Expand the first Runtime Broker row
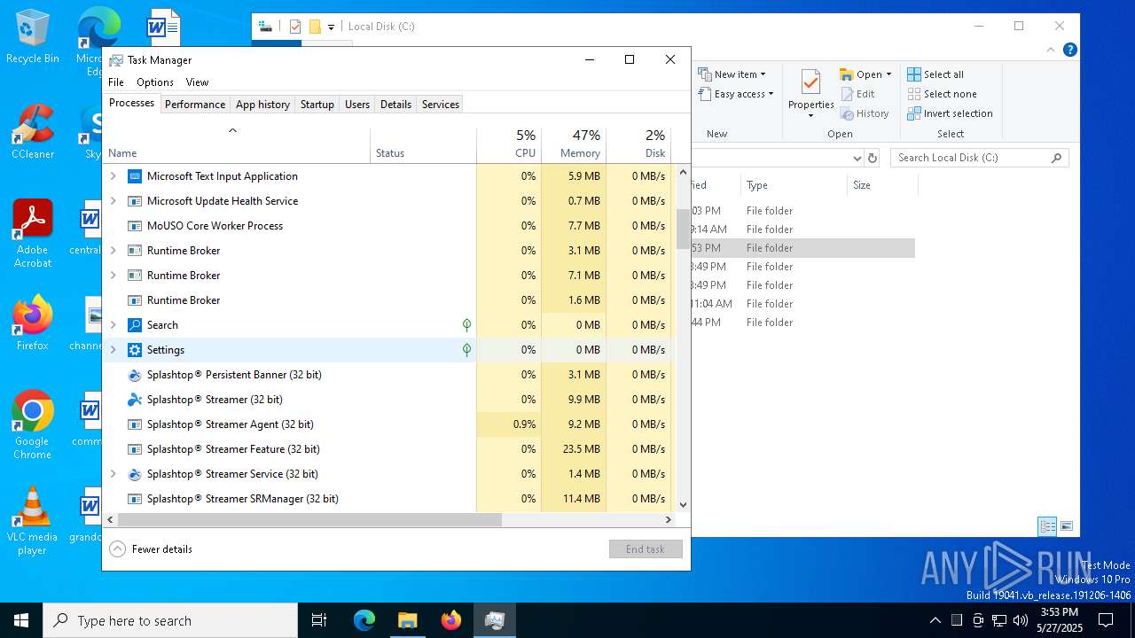The image size is (1135, 638). coord(113,251)
